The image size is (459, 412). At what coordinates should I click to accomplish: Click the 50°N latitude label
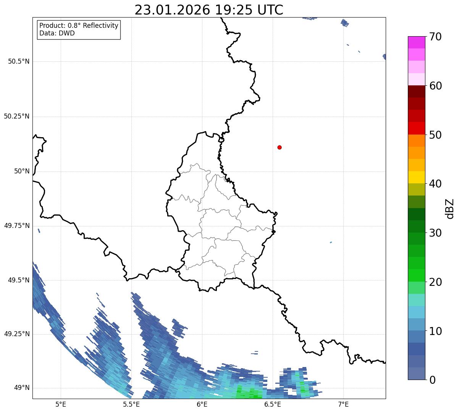22,171
